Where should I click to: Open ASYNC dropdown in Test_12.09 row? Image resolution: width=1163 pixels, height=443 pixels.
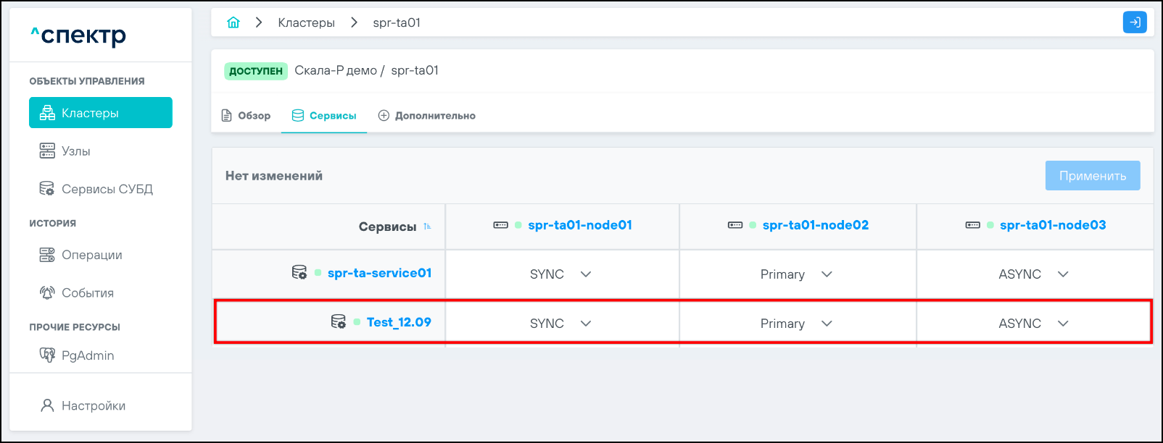[1063, 324]
